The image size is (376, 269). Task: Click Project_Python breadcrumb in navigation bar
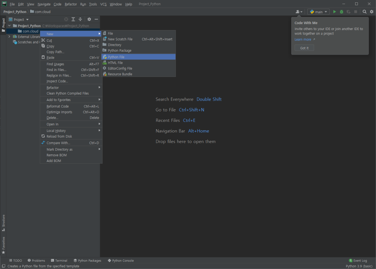(x=15, y=12)
